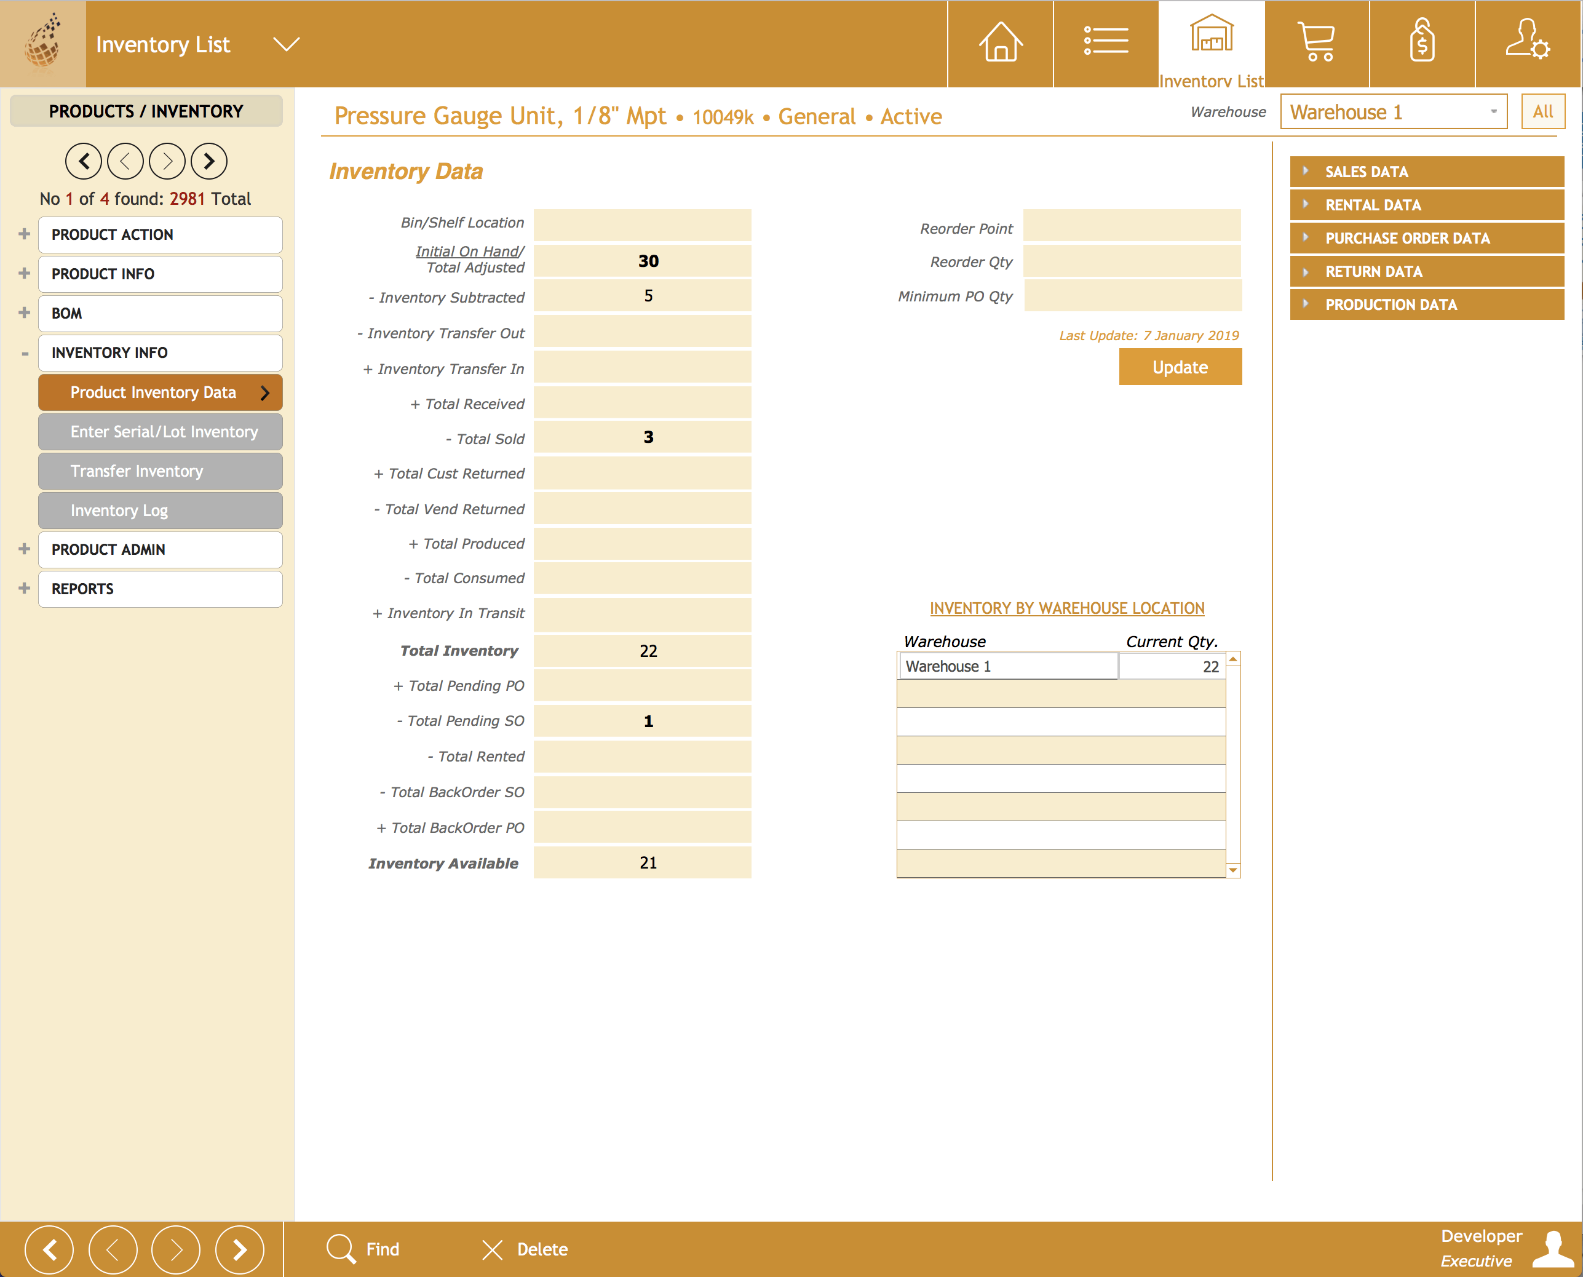Click the All warehouses button
The height and width of the screenshot is (1277, 1583).
[x=1542, y=112]
